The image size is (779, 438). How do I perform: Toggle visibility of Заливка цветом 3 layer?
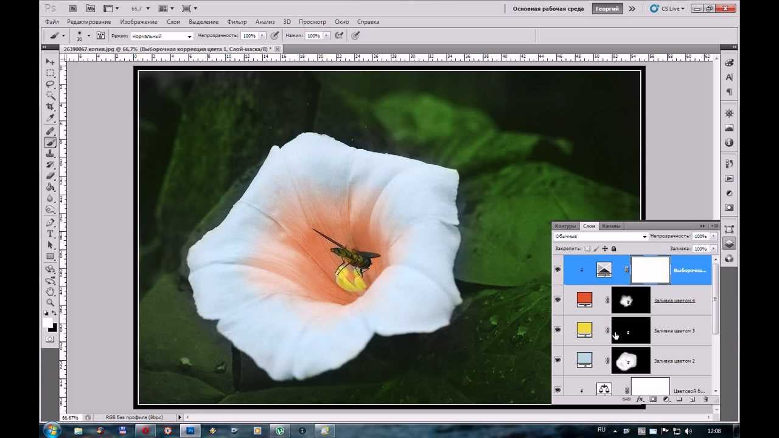pos(557,330)
